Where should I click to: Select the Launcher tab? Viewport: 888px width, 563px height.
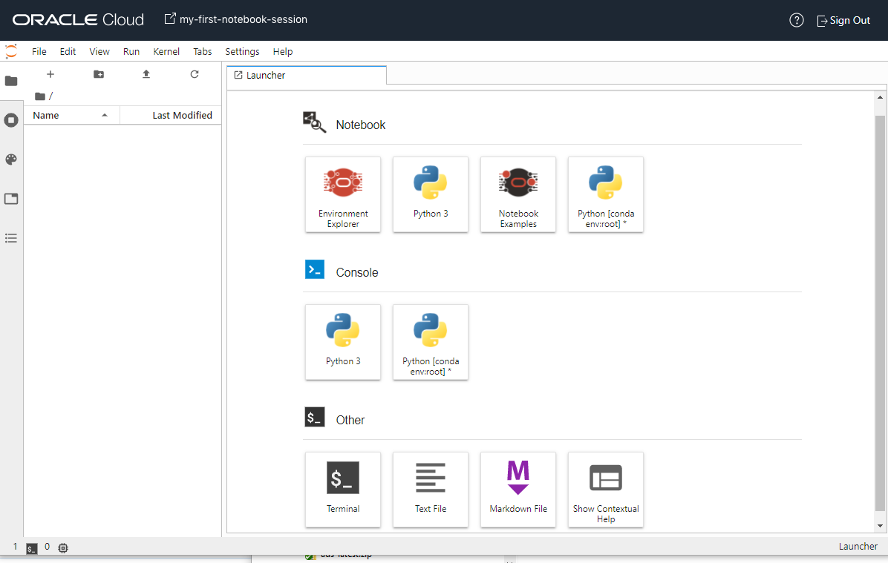[x=307, y=75]
